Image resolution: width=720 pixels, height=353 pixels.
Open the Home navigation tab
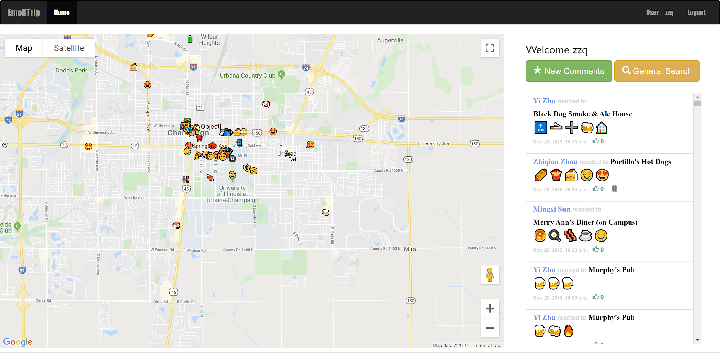62,12
